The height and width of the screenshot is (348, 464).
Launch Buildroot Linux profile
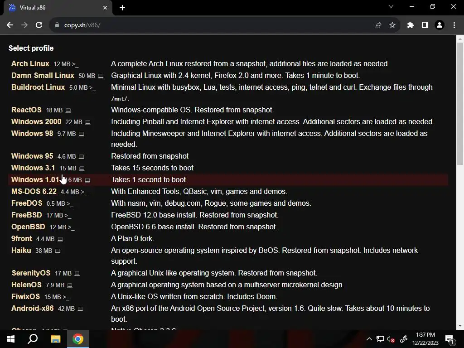click(38, 87)
